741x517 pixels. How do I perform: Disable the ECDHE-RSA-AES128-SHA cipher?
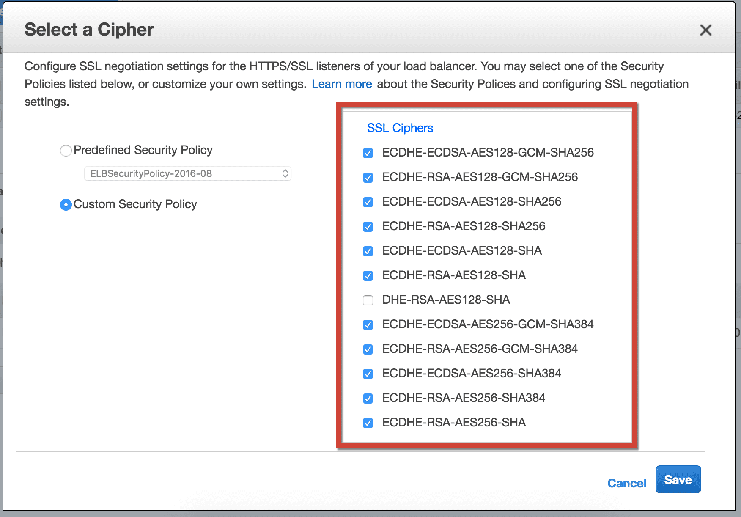pyautogui.click(x=368, y=276)
